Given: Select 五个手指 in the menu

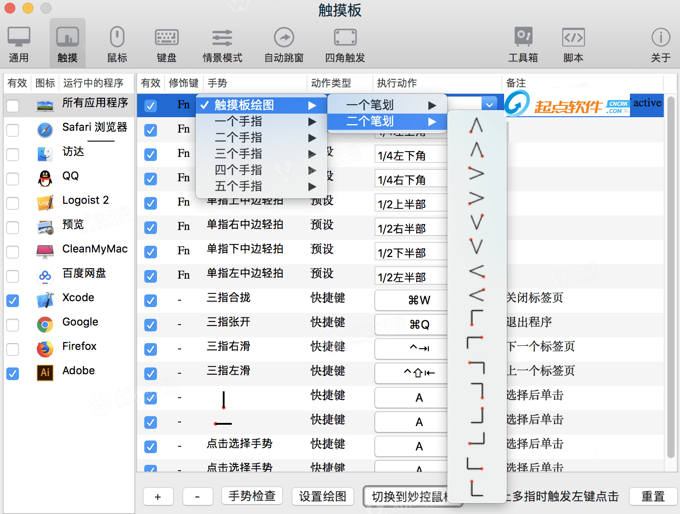Looking at the screenshot, I should [x=239, y=186].
